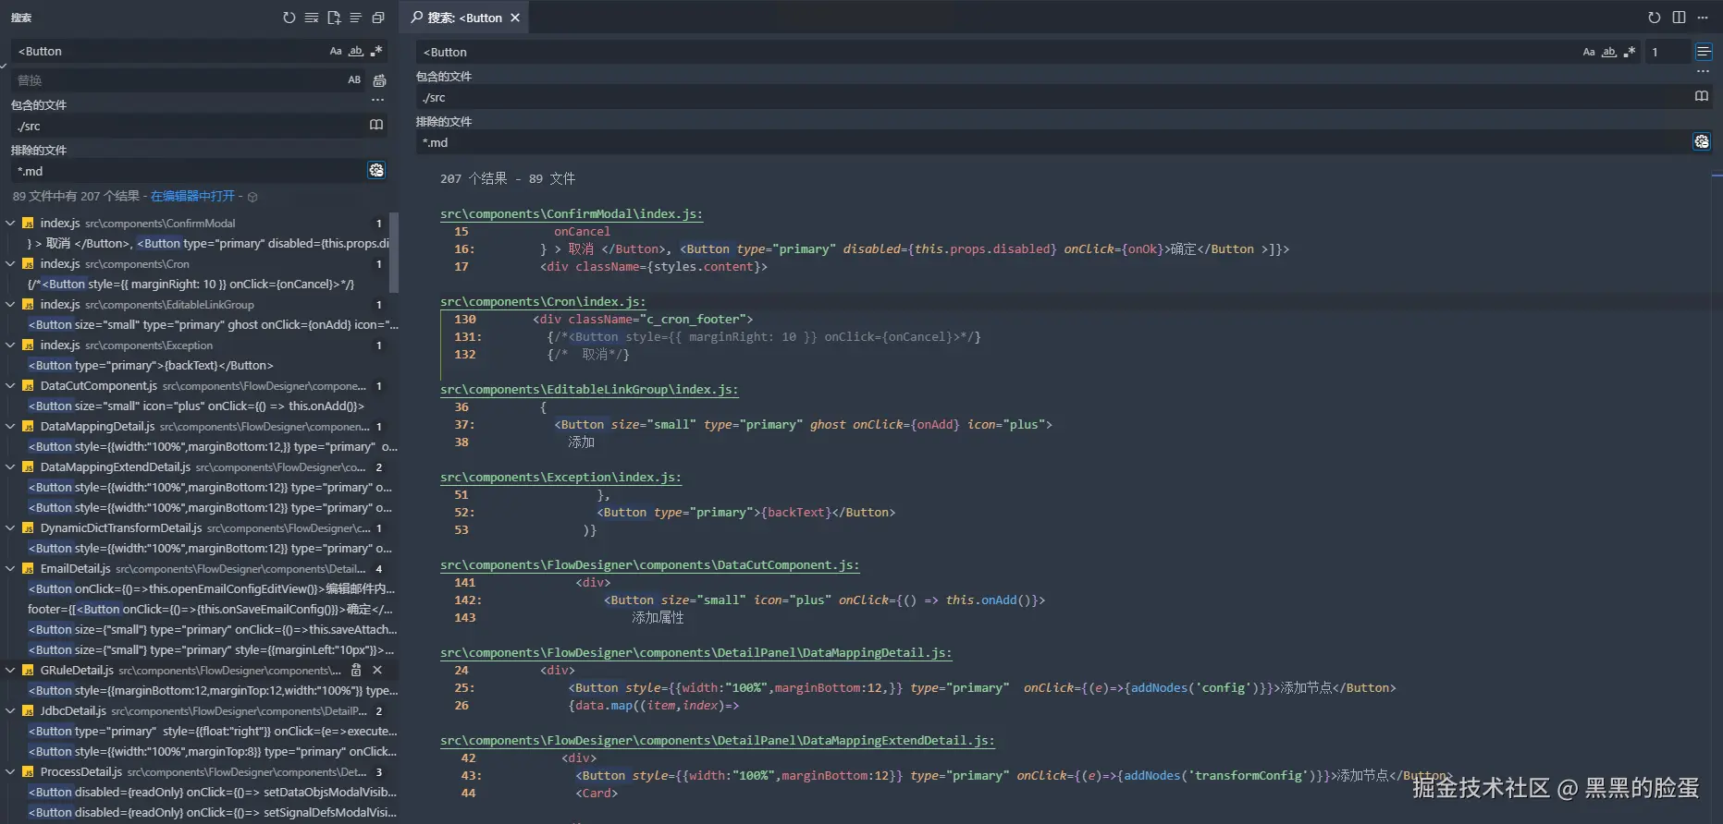The image size is (1723, 824).
Task: Click sidebar results vertical scrollbar
Action: [394, 252]
